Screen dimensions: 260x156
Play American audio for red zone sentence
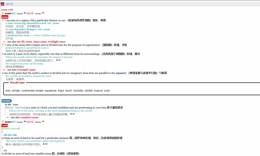click(60, 60)
